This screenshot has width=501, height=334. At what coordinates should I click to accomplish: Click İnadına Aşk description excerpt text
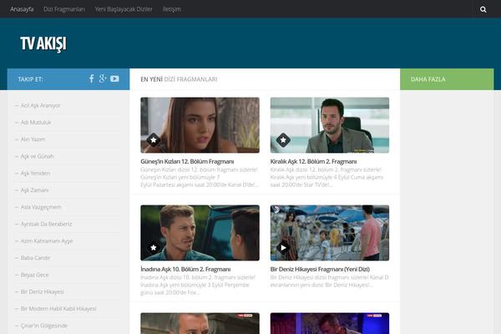(198, 285)
